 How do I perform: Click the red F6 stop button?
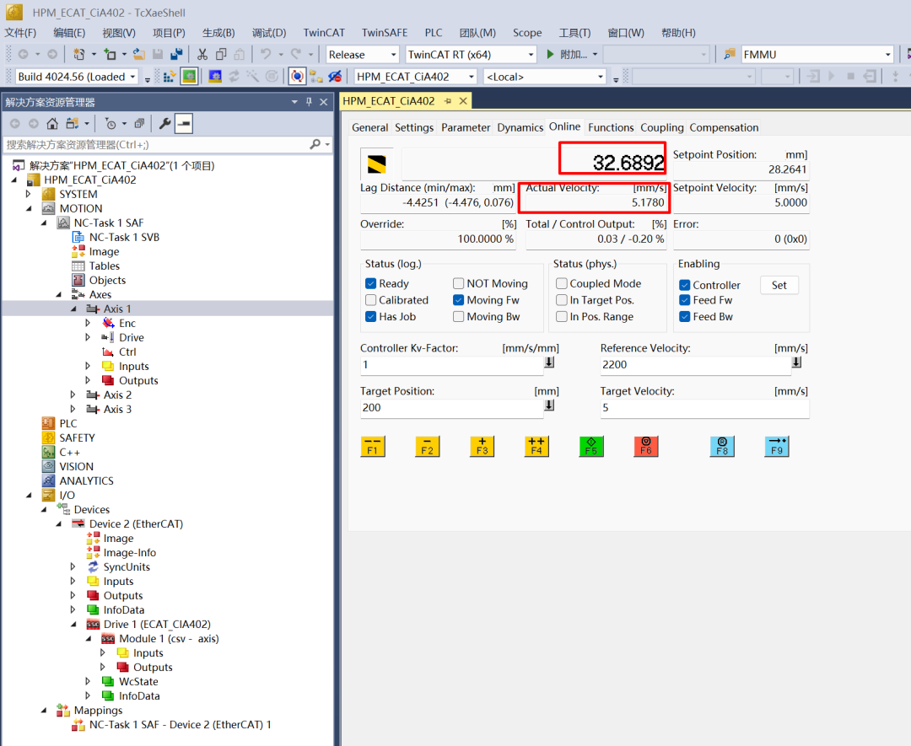[x=646, y=447]
